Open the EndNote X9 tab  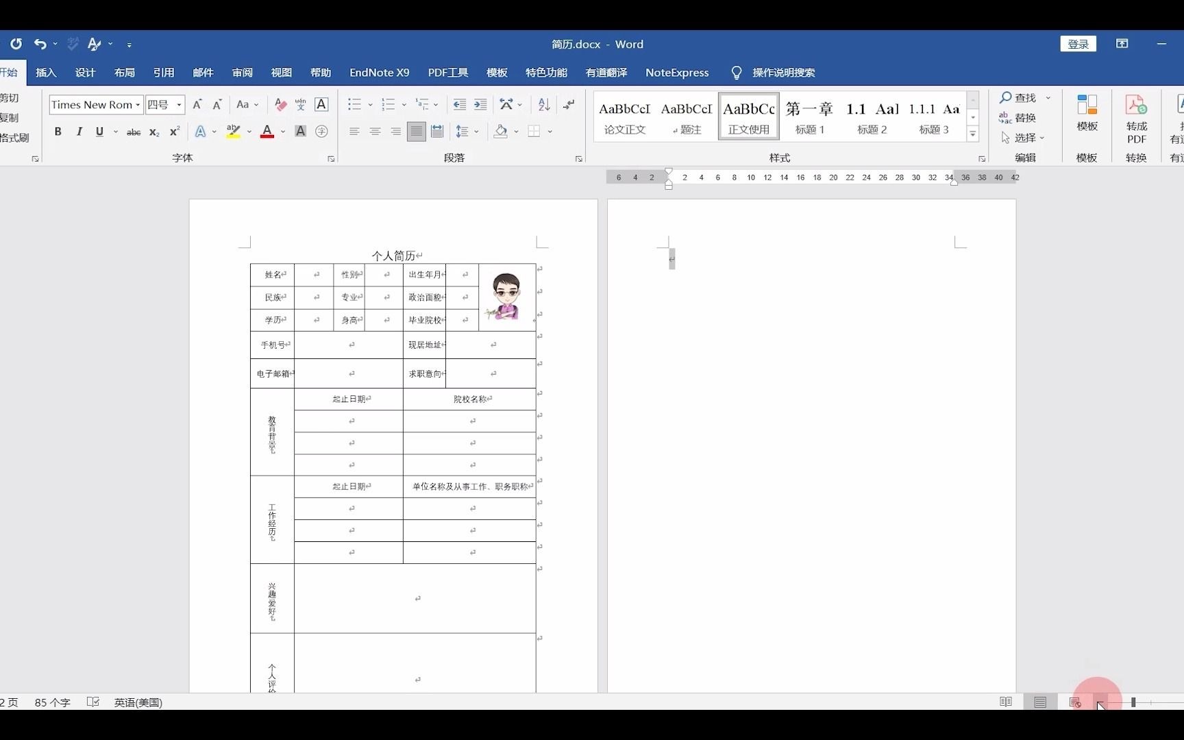(379, 73)
